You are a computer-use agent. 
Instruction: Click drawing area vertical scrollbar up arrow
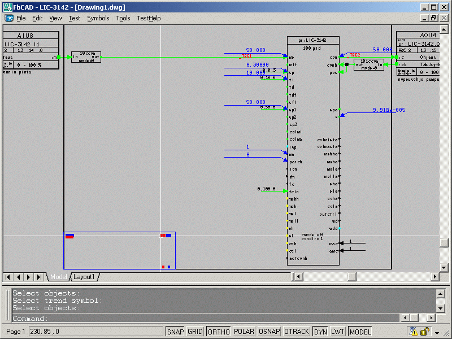pos(444,29)
